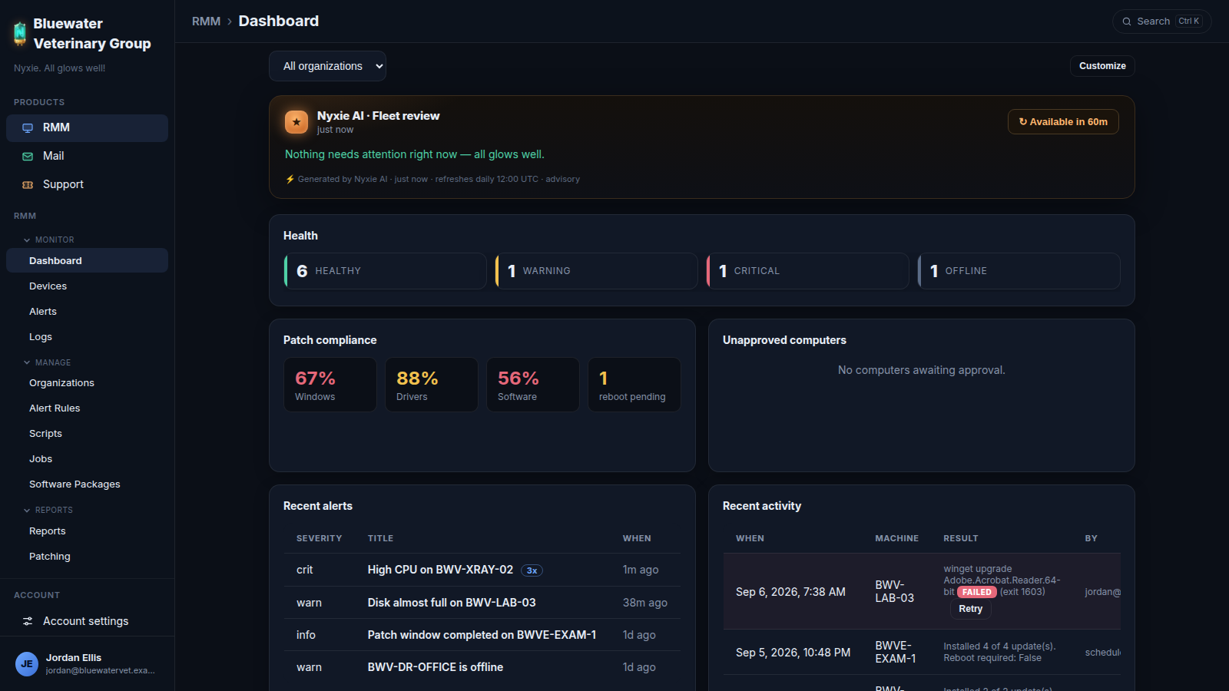Click the search magnifier icon
Screen dimensions: 1229x691
(x=1127, y=21)
